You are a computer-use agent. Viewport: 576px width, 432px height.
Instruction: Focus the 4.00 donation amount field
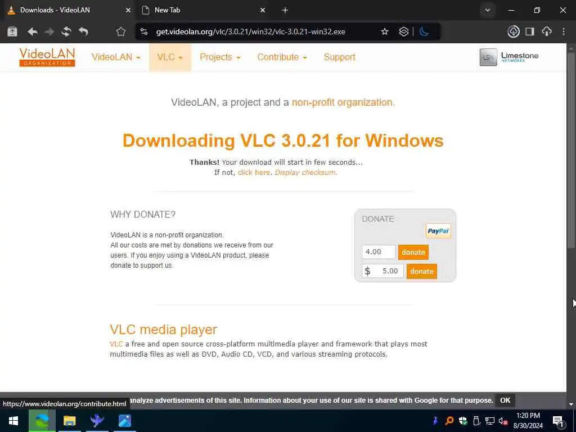[379, 252]
